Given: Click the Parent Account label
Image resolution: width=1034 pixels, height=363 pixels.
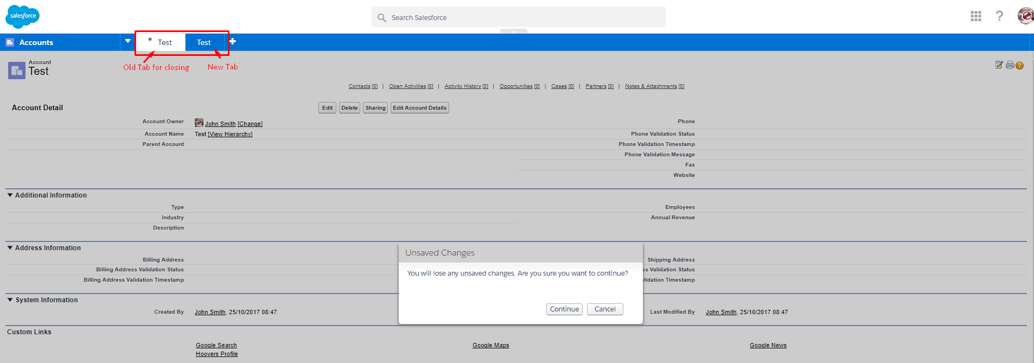Looking at the screenshot, I should coord(163,144).
